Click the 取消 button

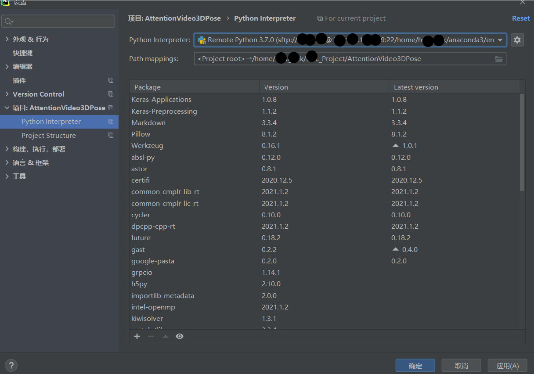click(x=462, y=366)
